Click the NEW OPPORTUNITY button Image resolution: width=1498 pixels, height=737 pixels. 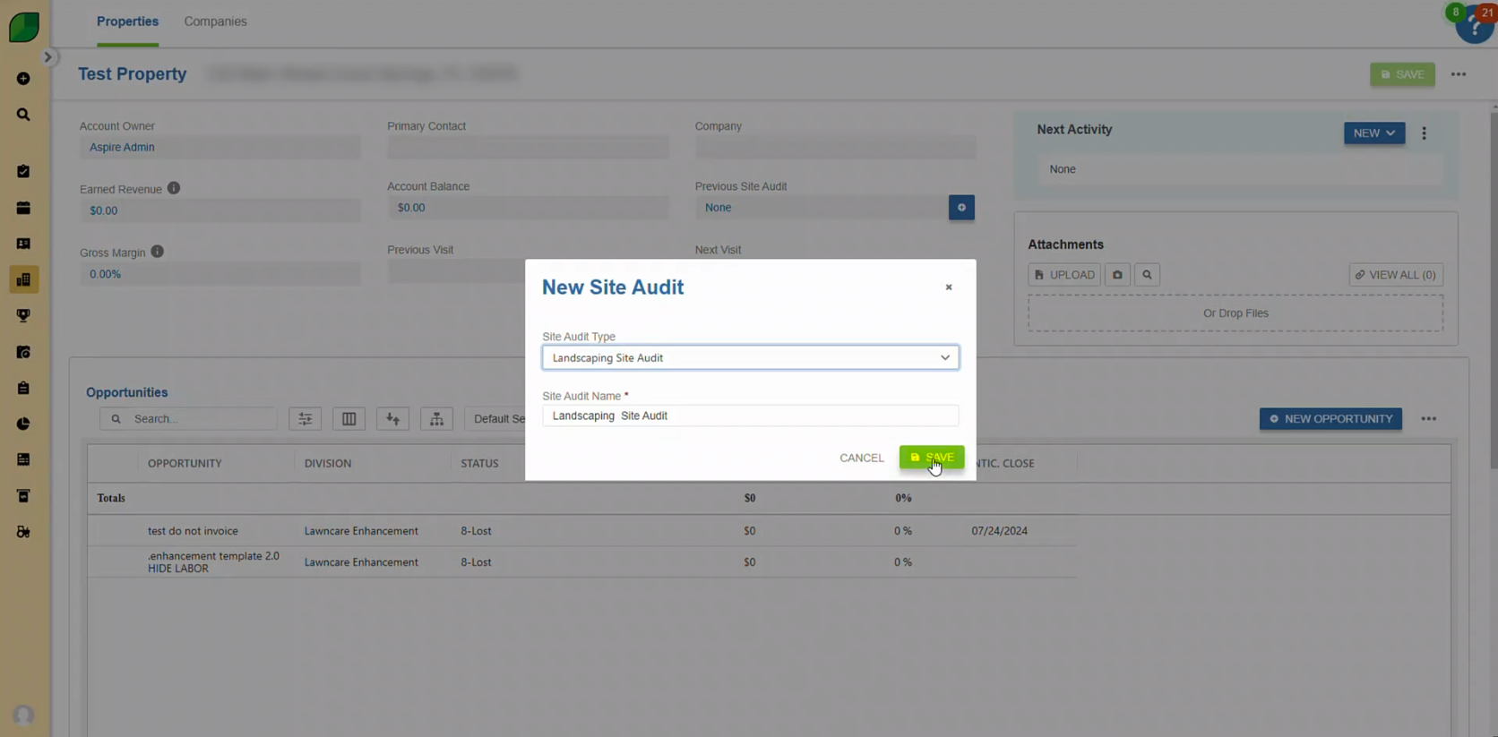pos(1330,418)
